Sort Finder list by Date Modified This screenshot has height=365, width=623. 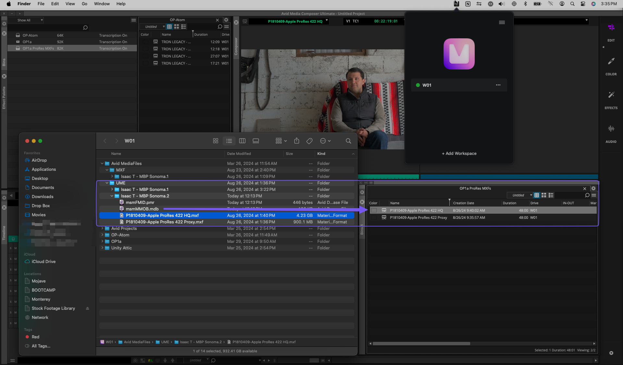click(x=239, y=154)
